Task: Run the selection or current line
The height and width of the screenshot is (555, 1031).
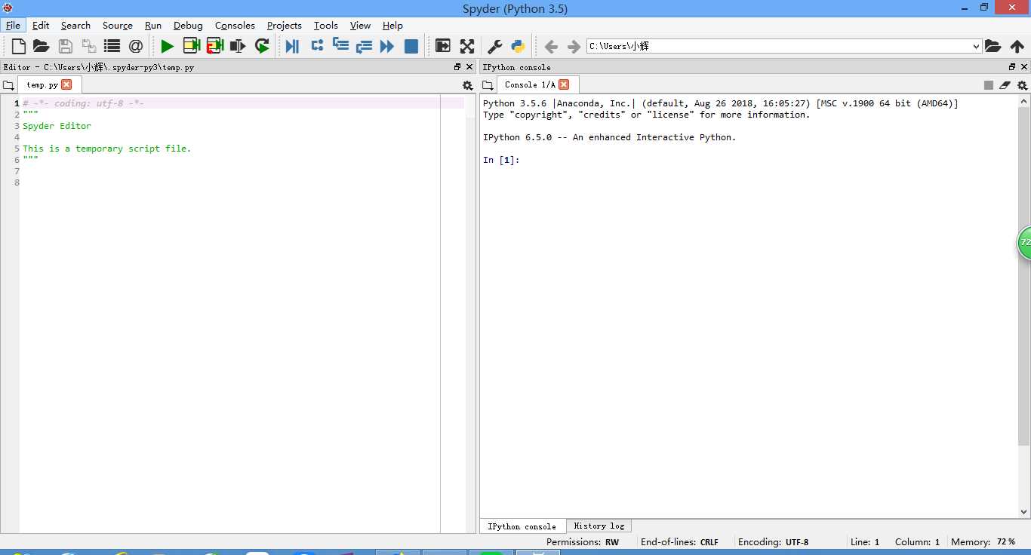Action: coord(238,46)
